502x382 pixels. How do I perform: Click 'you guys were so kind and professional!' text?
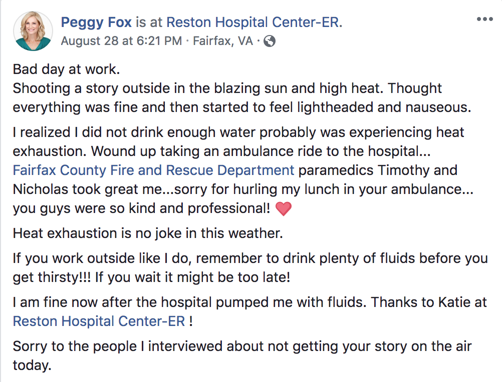click(x=141, y=208)
